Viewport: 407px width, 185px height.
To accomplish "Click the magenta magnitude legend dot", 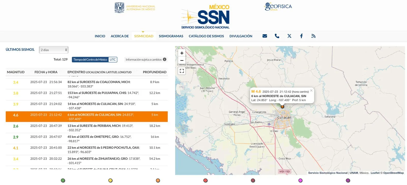I will 300,180.
